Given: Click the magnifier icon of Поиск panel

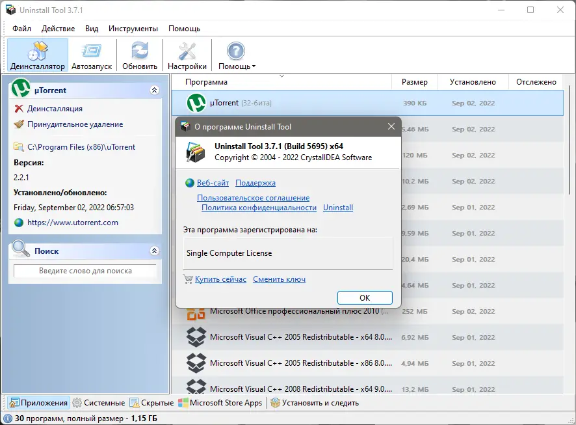Looking at the screenshot, I should (21, 249).
